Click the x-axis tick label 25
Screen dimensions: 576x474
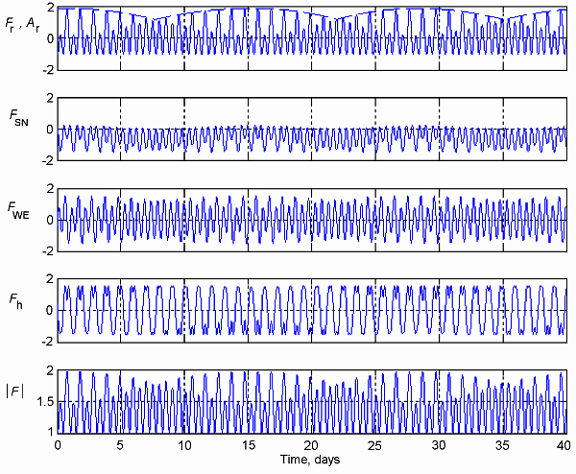pos(375,446)
